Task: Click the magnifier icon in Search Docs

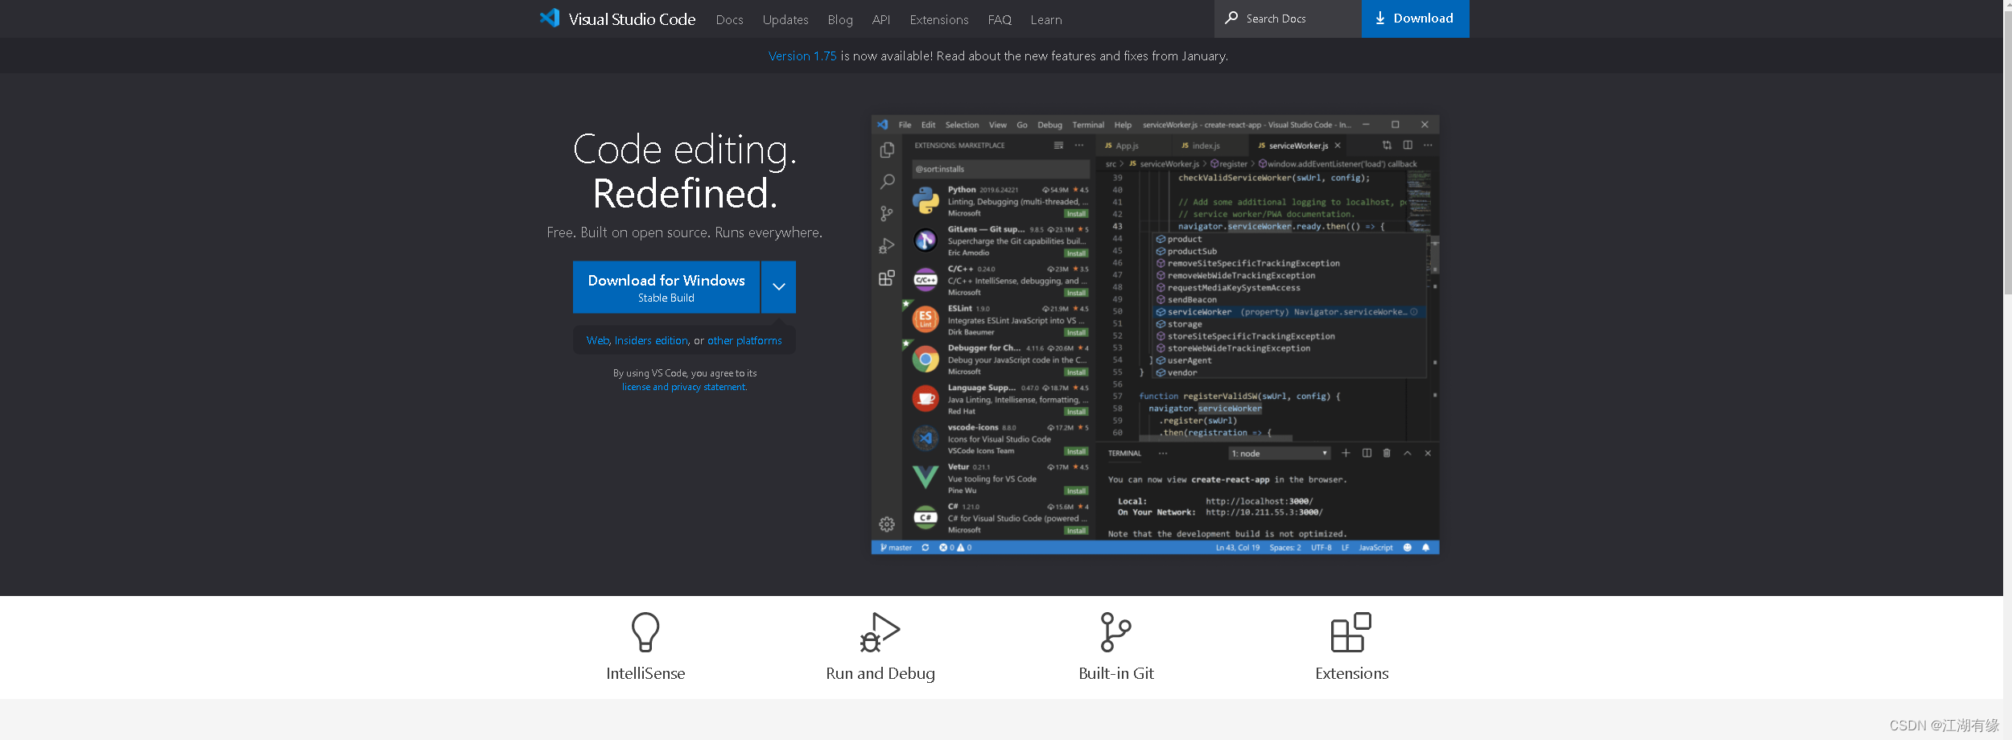Action: coord(1231,18)
